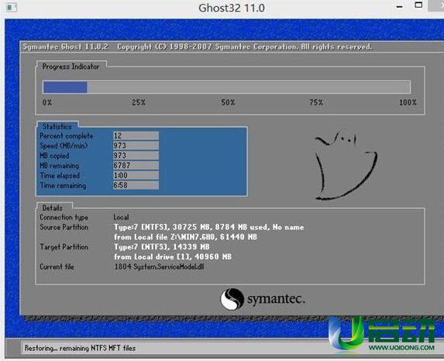Minimize the Ghost32 11.0 window
This screenshot has height=361, width=444.
pos(400,7)
